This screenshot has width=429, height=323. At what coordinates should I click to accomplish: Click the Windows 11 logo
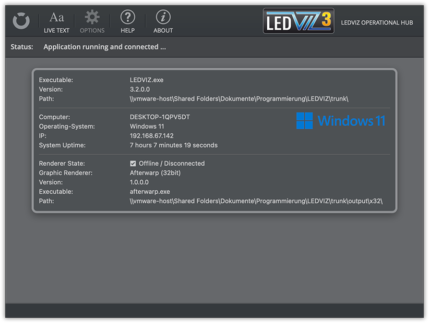pos(341,121)
